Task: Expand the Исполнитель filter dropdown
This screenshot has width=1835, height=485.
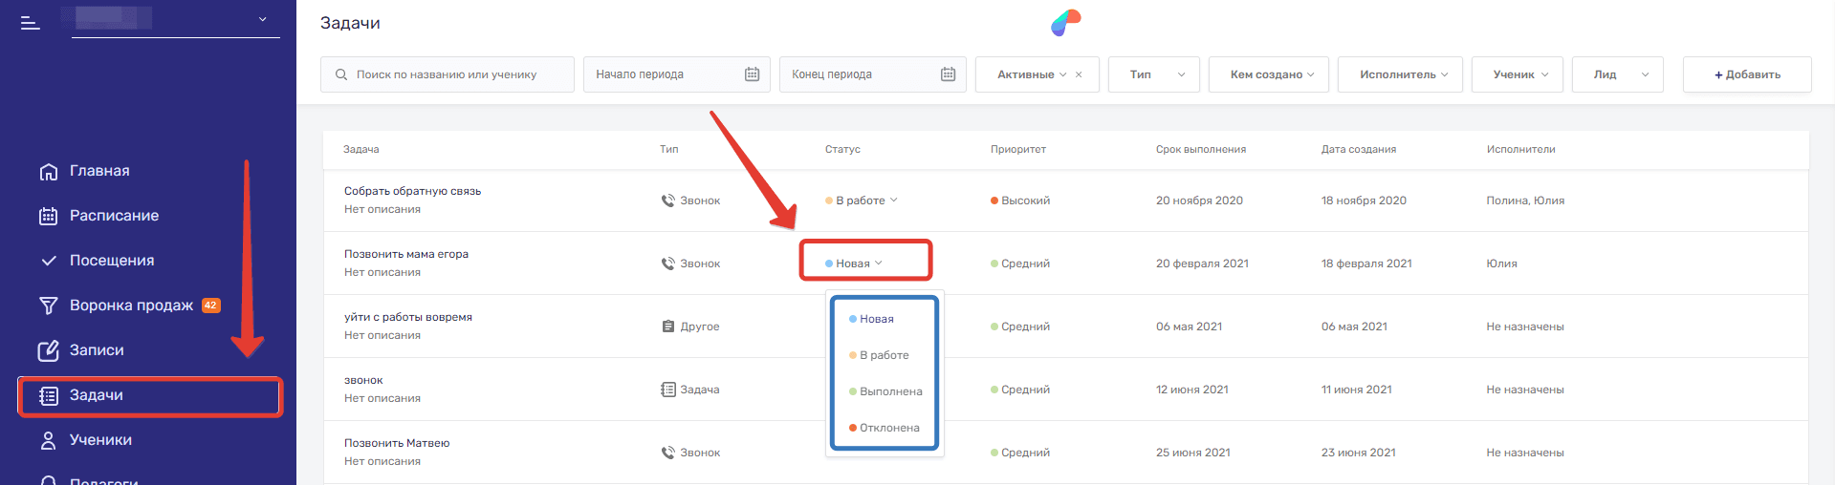Action: 1399,74
